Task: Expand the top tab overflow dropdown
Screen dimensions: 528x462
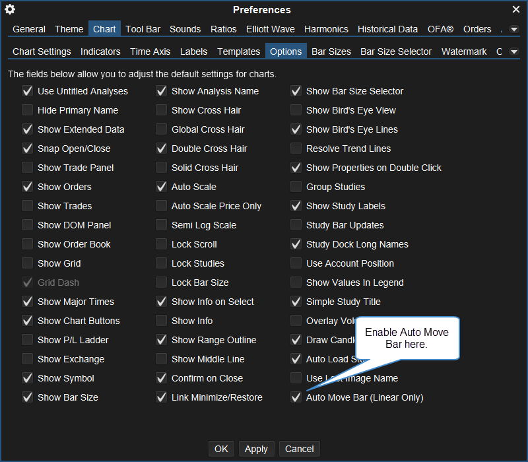Action: pyautogui.click(x=513, y=30)
